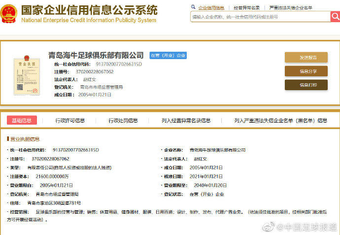
Task: Click the 成立日期 value in license info
Action: pyautogui.click(x=206, y=168)
